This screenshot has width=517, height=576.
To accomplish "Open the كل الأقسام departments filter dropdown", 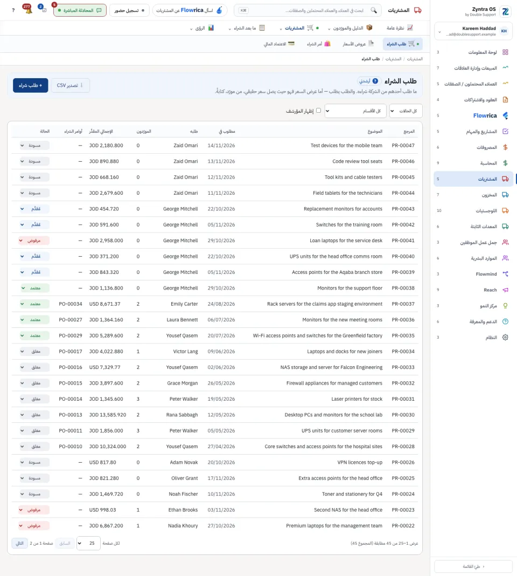I will click(355, 111).
